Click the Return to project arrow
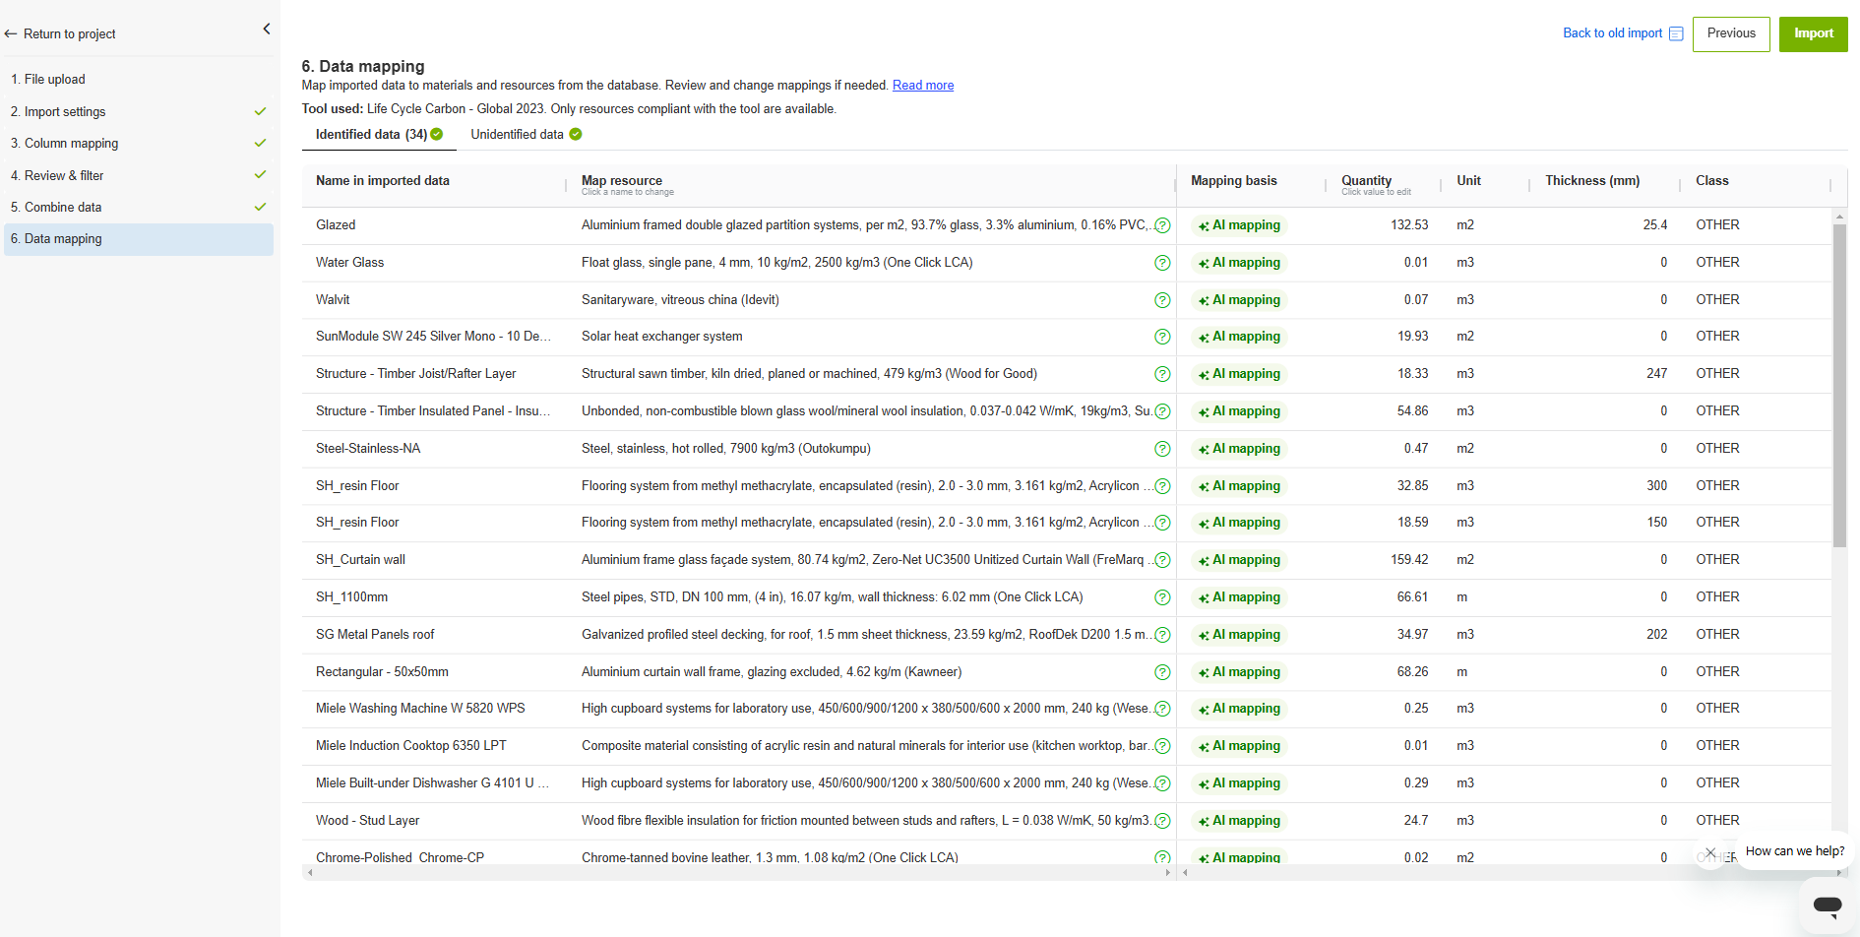Viewport: 1860px width, 937px height. click(x=11, y=34)
